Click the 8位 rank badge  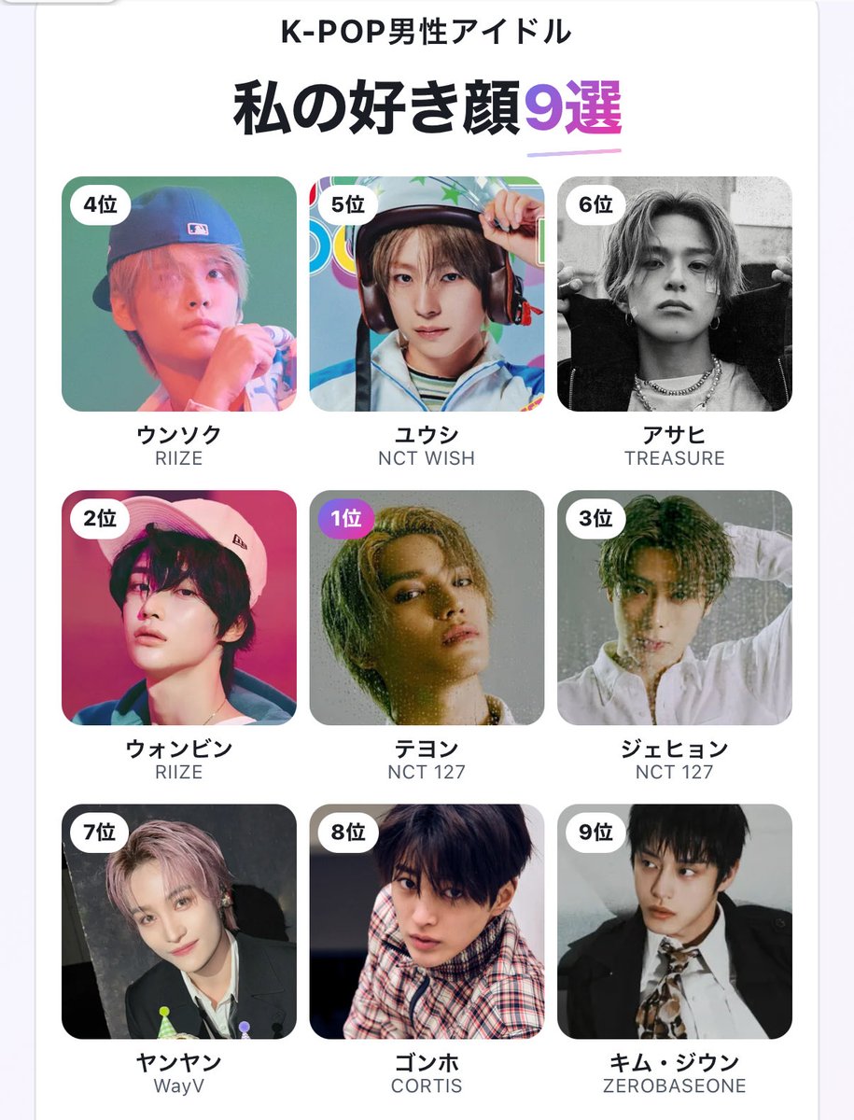pyautogui.click(x=347, y=832)
